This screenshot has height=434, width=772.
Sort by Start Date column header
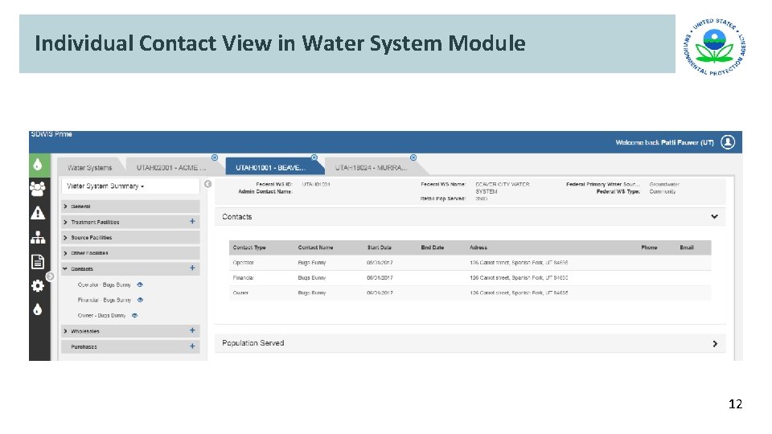[379, 248]
